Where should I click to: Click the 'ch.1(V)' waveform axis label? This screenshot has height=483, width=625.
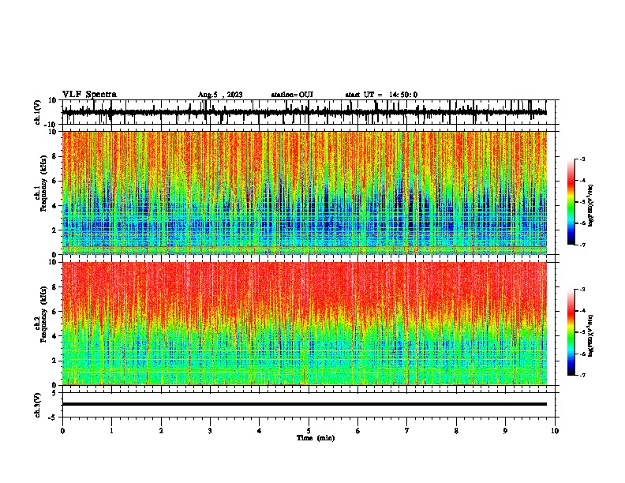(38, 112)
